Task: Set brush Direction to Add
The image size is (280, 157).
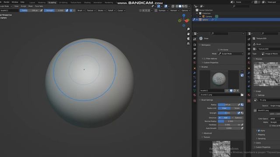Action: (224, 118)
